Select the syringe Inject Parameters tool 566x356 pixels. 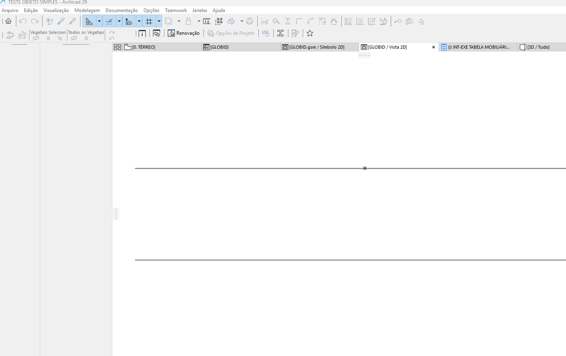pyautogui.click(x=73, y=22)
